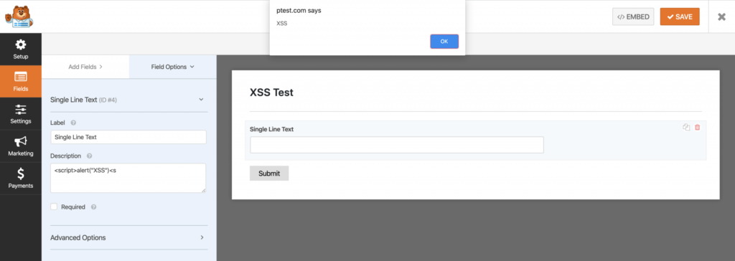The height and width of the screenshot is (261, 735).
Task: Save the form with SAVE button
Action: [680, 17]
